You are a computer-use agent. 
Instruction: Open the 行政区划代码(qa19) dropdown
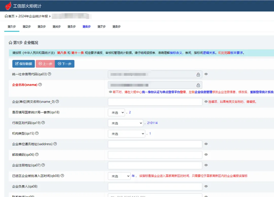[126, 123]
